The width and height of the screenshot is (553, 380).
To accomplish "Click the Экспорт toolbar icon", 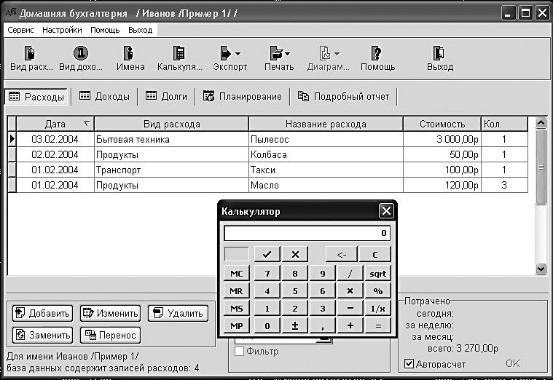I will pyautogui.click(x=226, y=54).
